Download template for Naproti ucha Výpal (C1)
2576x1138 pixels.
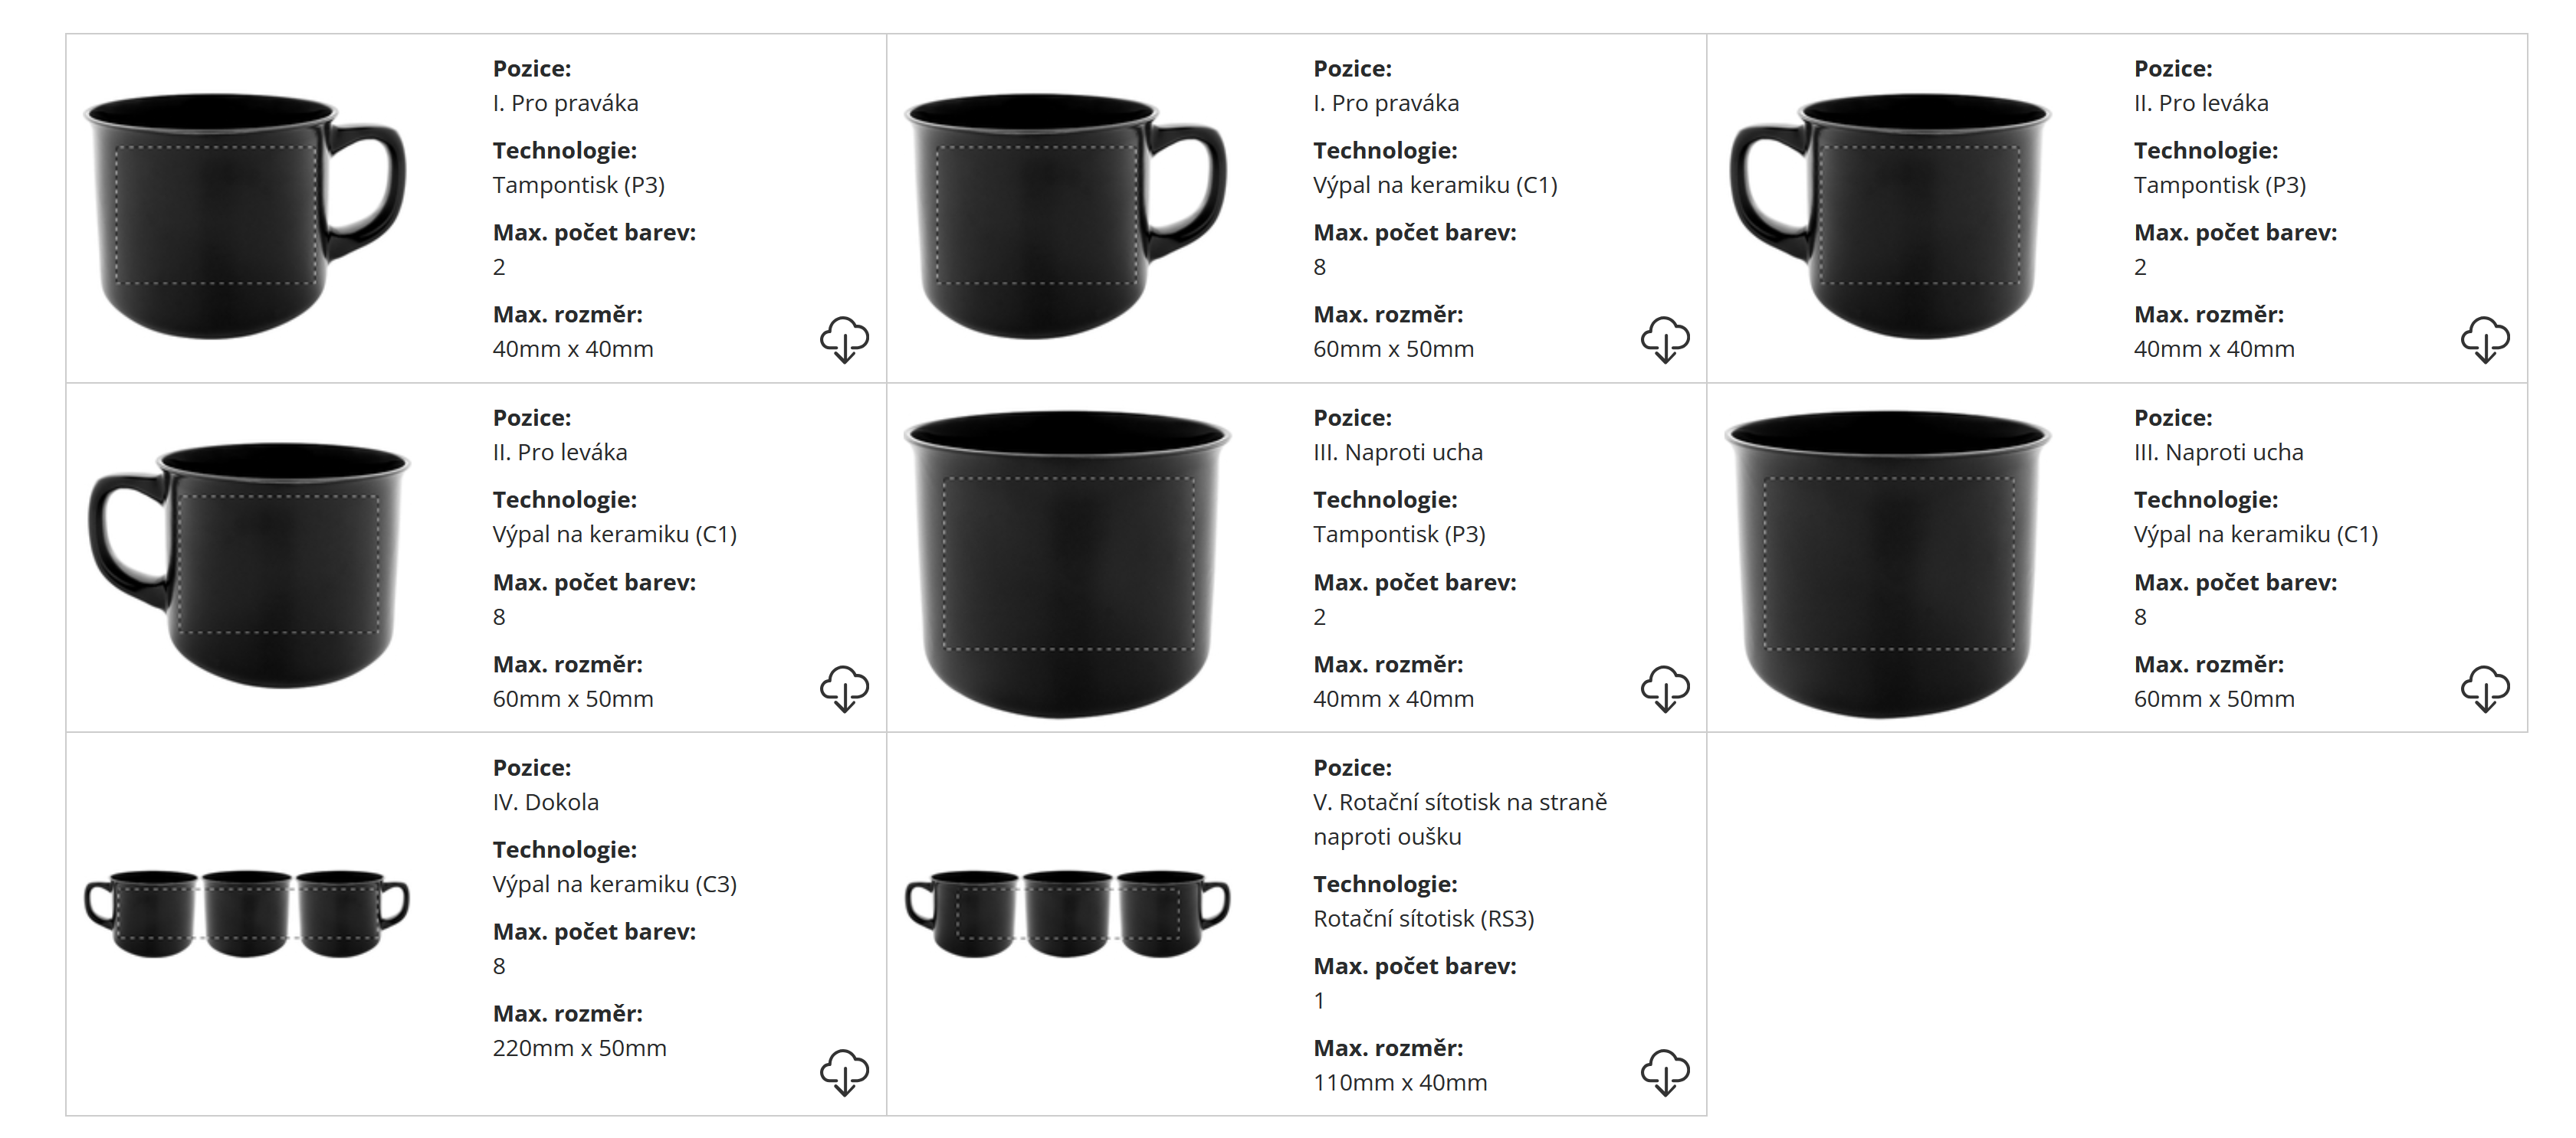point(2485,688)
